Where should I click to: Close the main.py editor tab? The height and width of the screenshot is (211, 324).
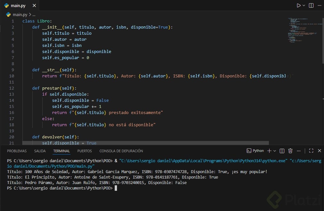[x=34, y=5]
